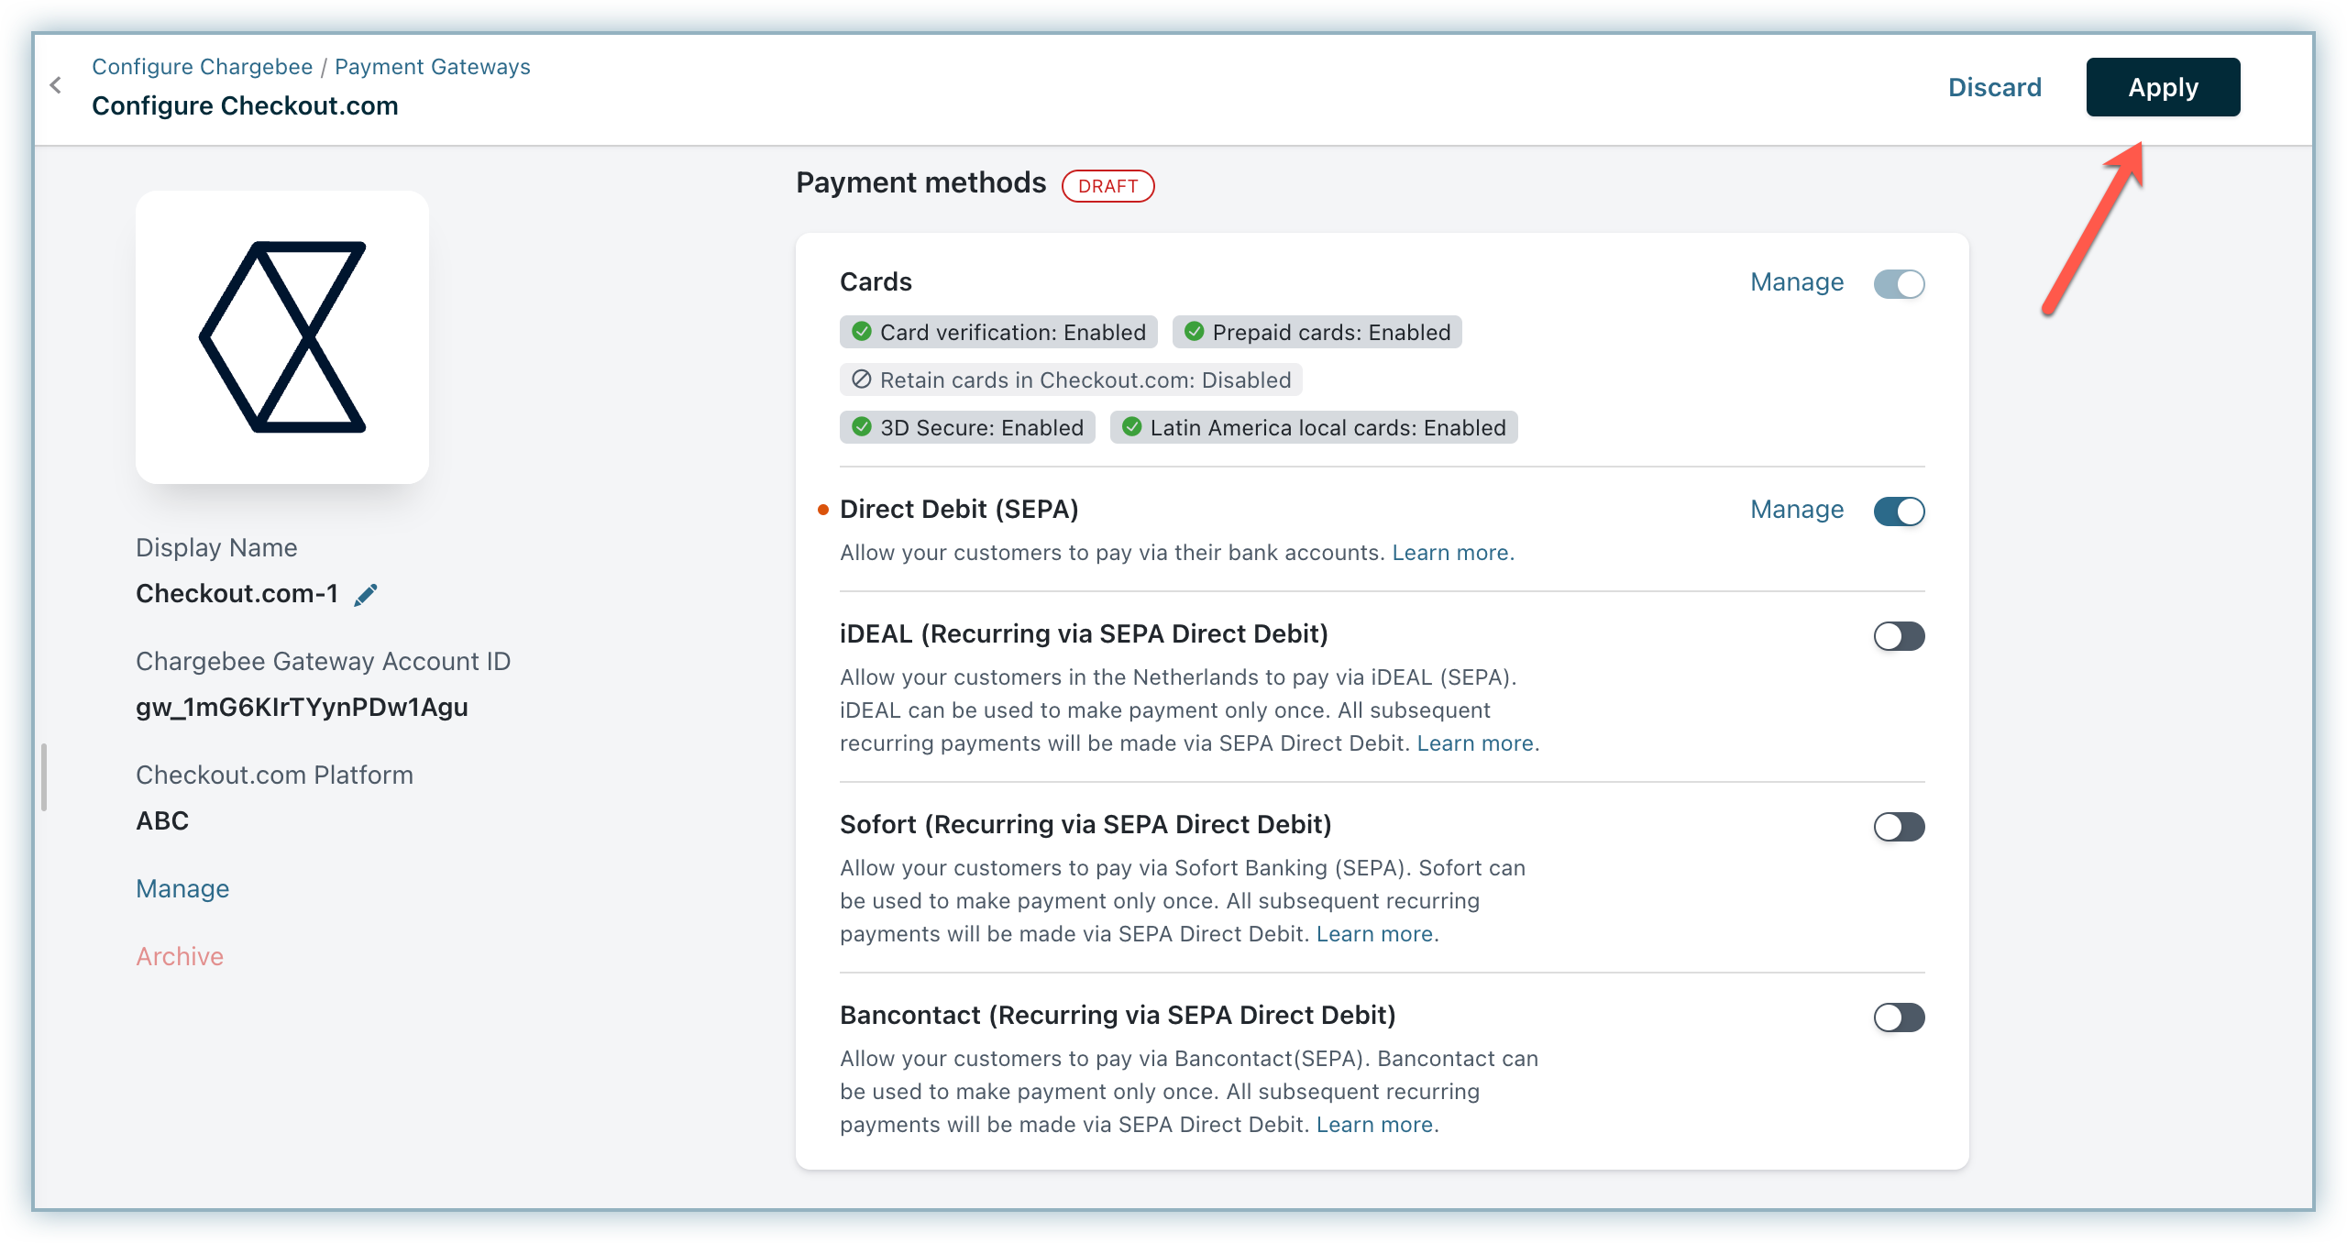Open Configure Chargebee breadcrumb

(202, 67)
